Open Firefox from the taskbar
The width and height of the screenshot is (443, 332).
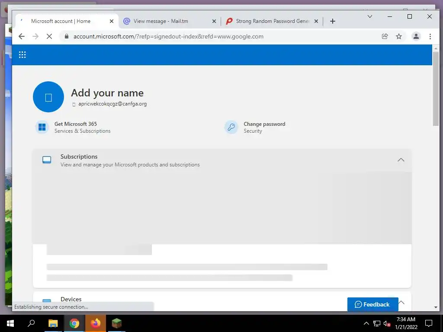click(96, 323)
